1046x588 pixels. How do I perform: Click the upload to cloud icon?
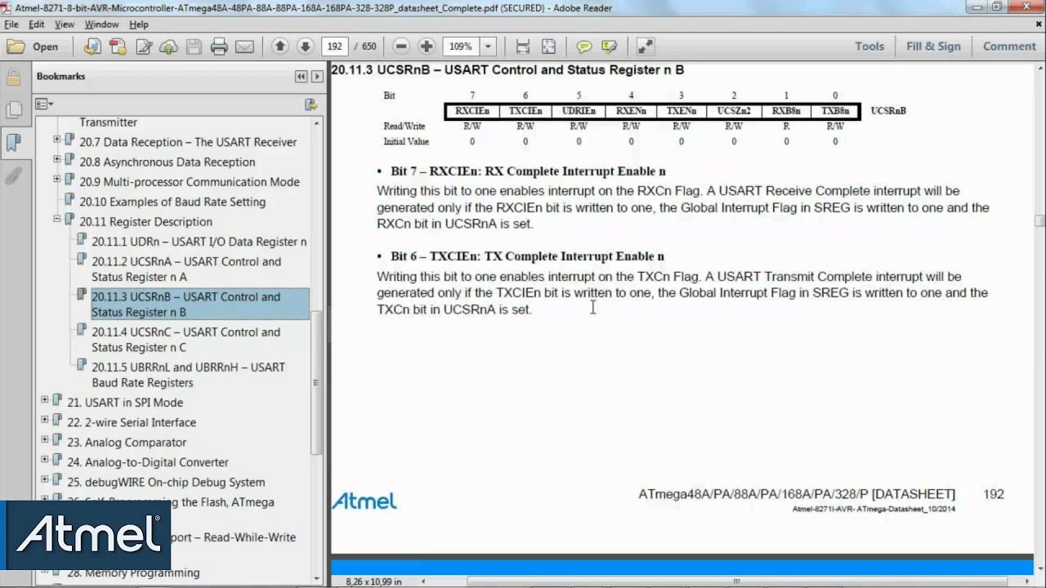point(168,47)
